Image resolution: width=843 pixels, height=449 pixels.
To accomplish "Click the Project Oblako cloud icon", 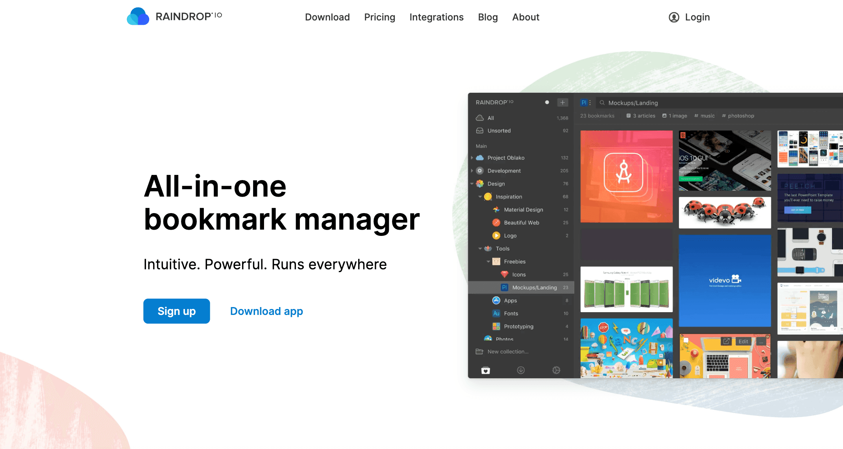I will pyautogui.click(x=480, y=158).
